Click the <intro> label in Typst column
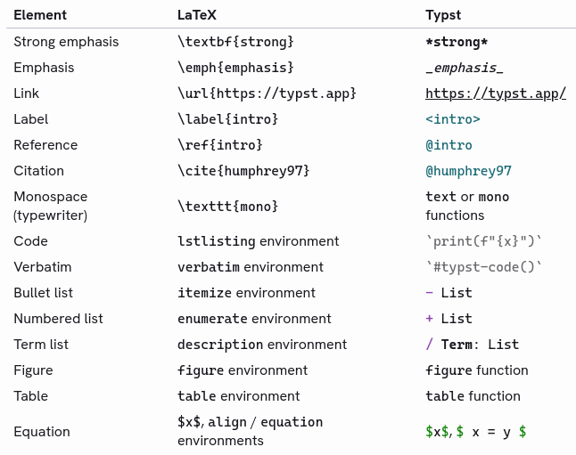The image size is (576, 455). [x=453, y=119]
